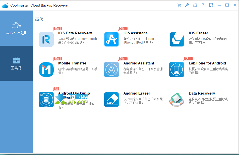Switch to 从iCloud恢复 sidebar tab

coord(16,28)
